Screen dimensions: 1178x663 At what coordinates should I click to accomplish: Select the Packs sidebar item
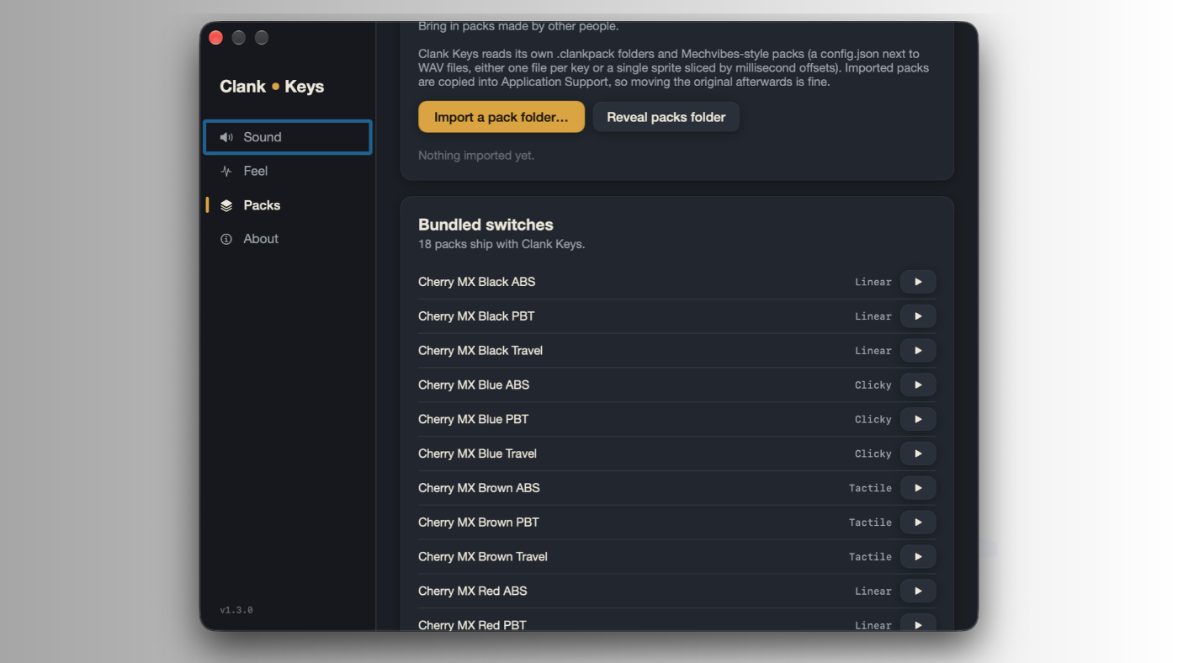coord(287,205)
